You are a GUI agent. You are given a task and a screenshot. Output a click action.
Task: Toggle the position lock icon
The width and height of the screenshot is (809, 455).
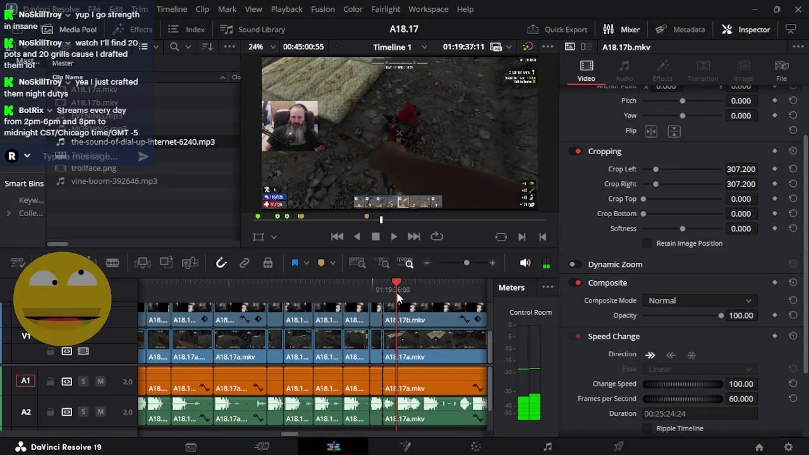(x=268, y=263)
